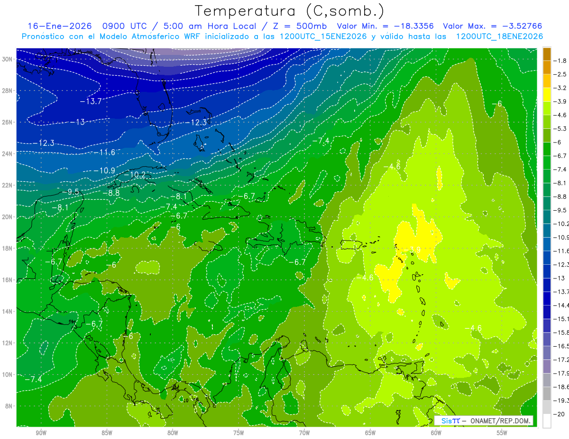Click the "16N" latitude axis label
This screenshot has width=569, height=439.
coord(7,280)
